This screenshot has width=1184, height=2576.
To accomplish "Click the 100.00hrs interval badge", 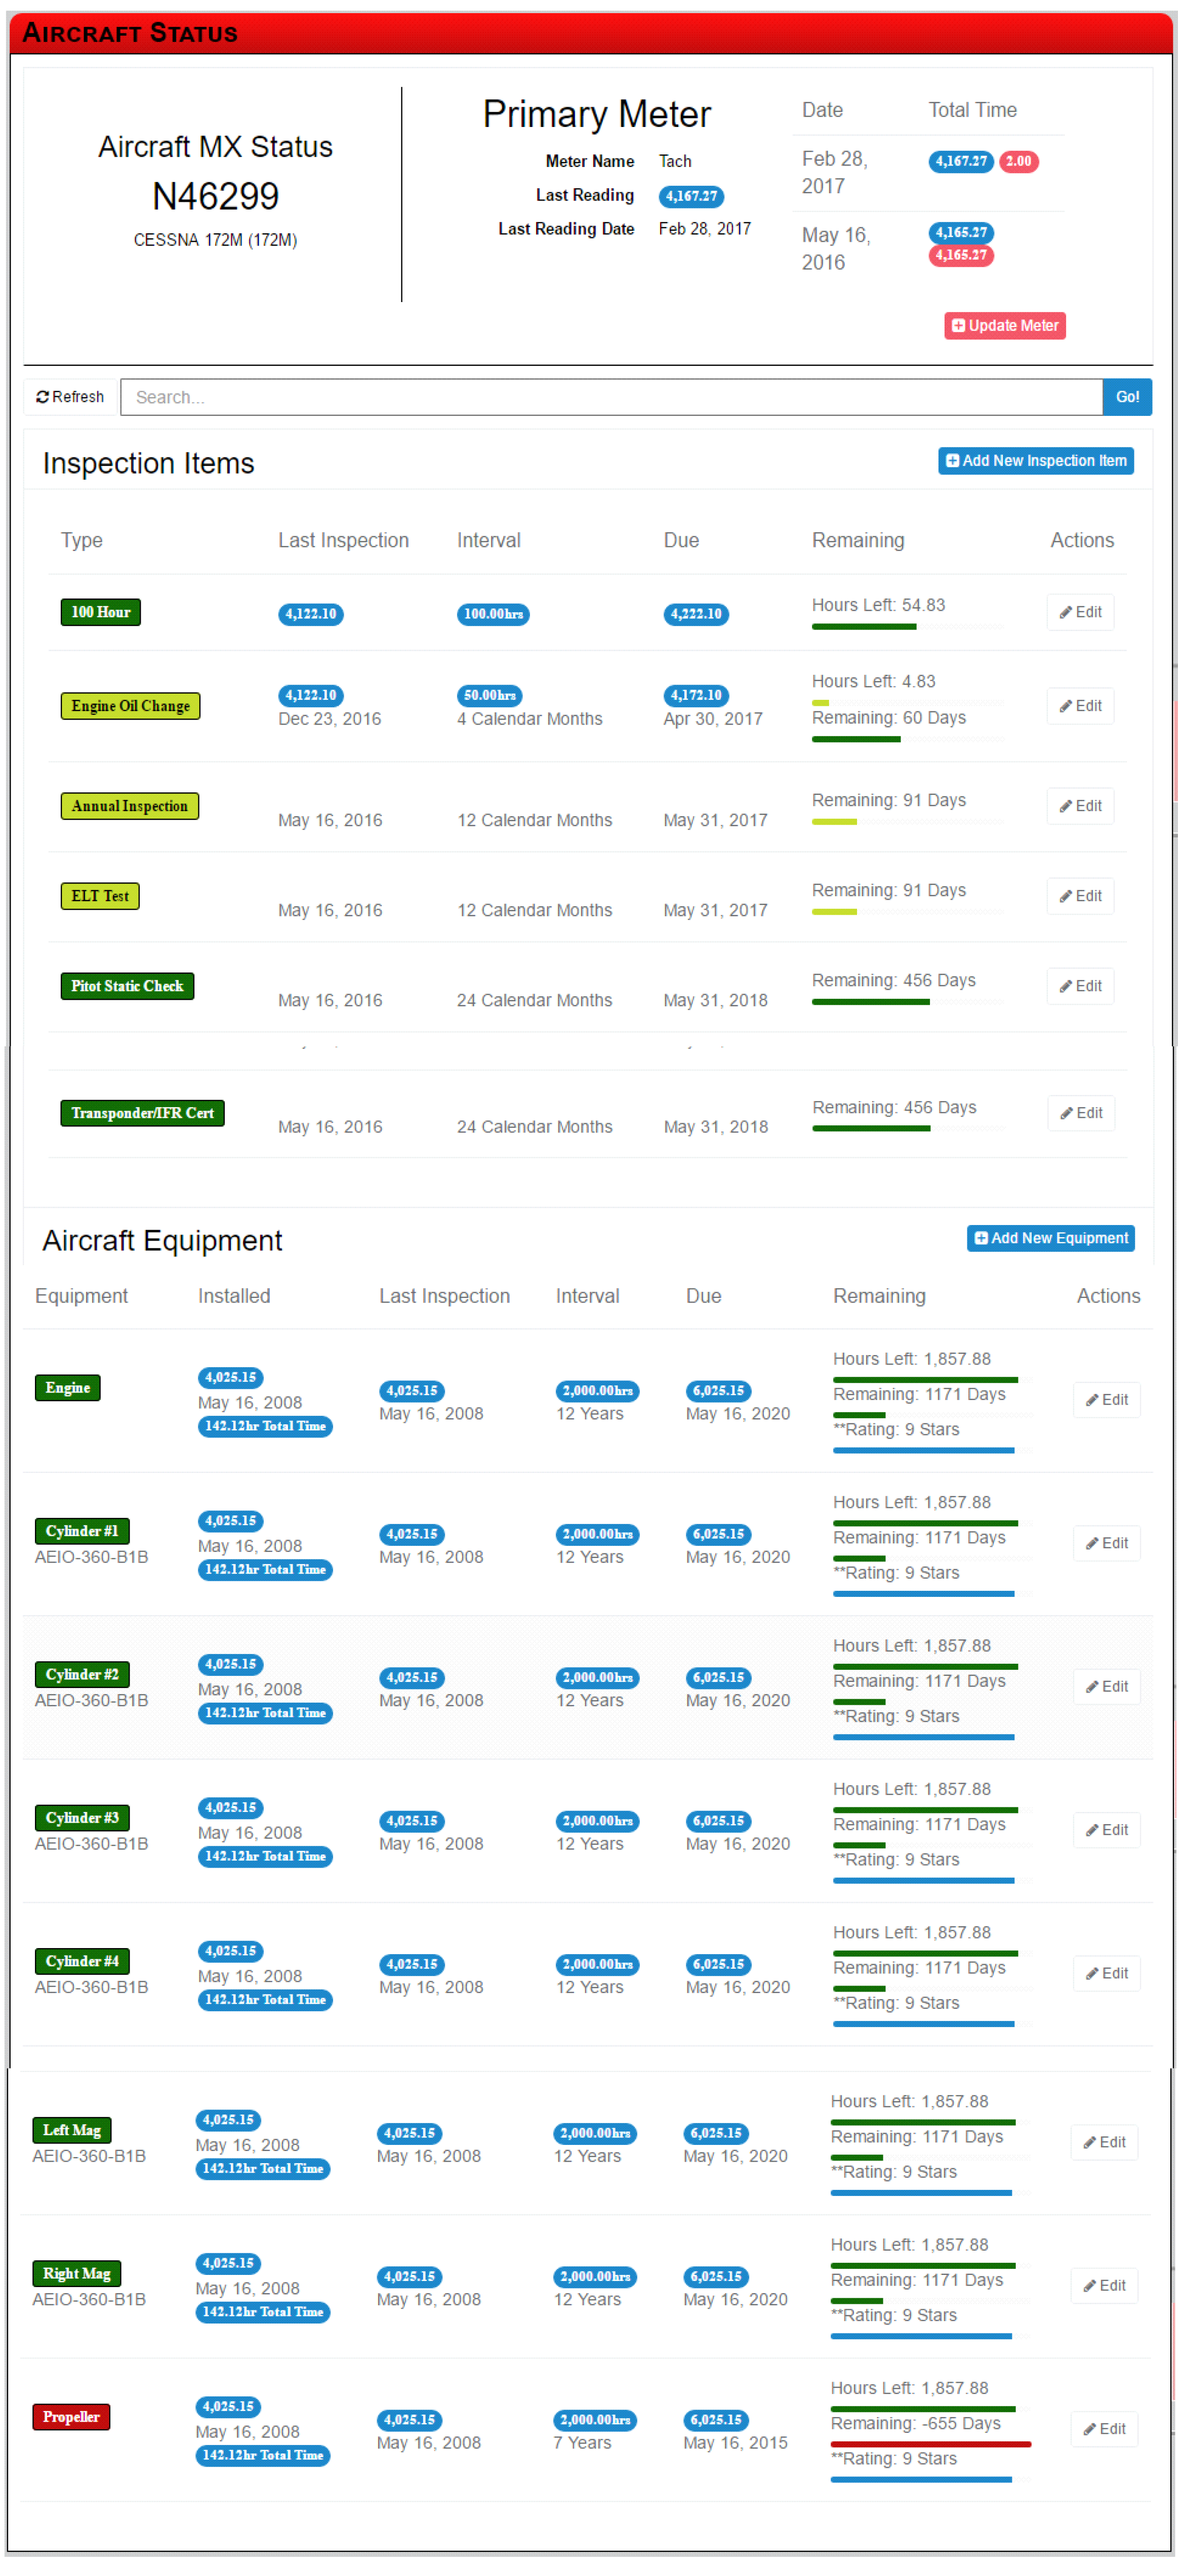I will click(x=493, y=614).
